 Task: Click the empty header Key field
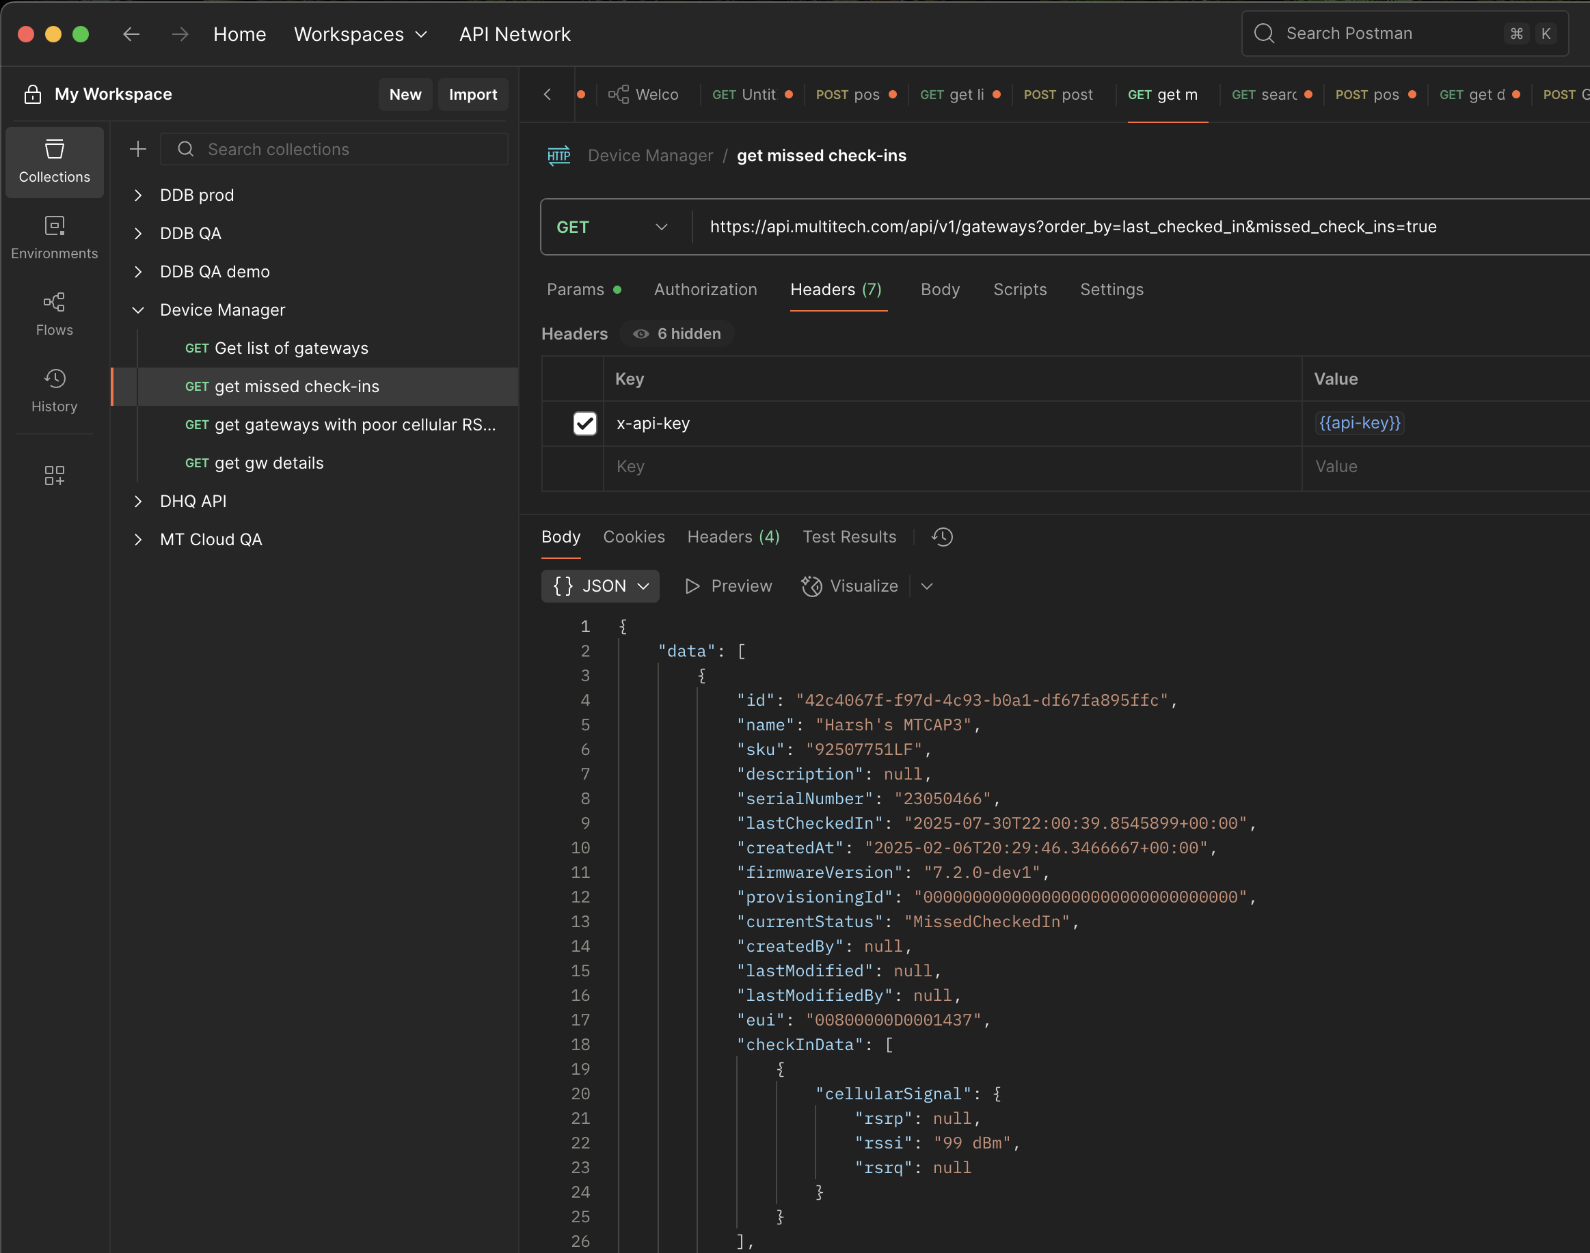coord(952,467)
